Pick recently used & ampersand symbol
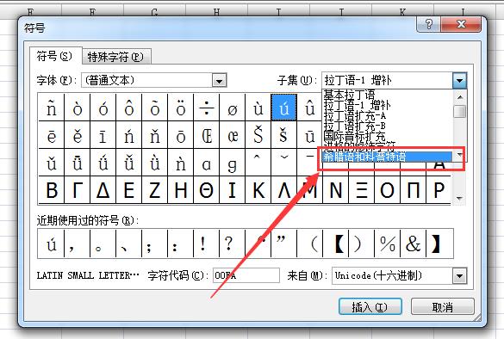Image resolution: width=504 pixels, height=339 pixels. (413, 244)
